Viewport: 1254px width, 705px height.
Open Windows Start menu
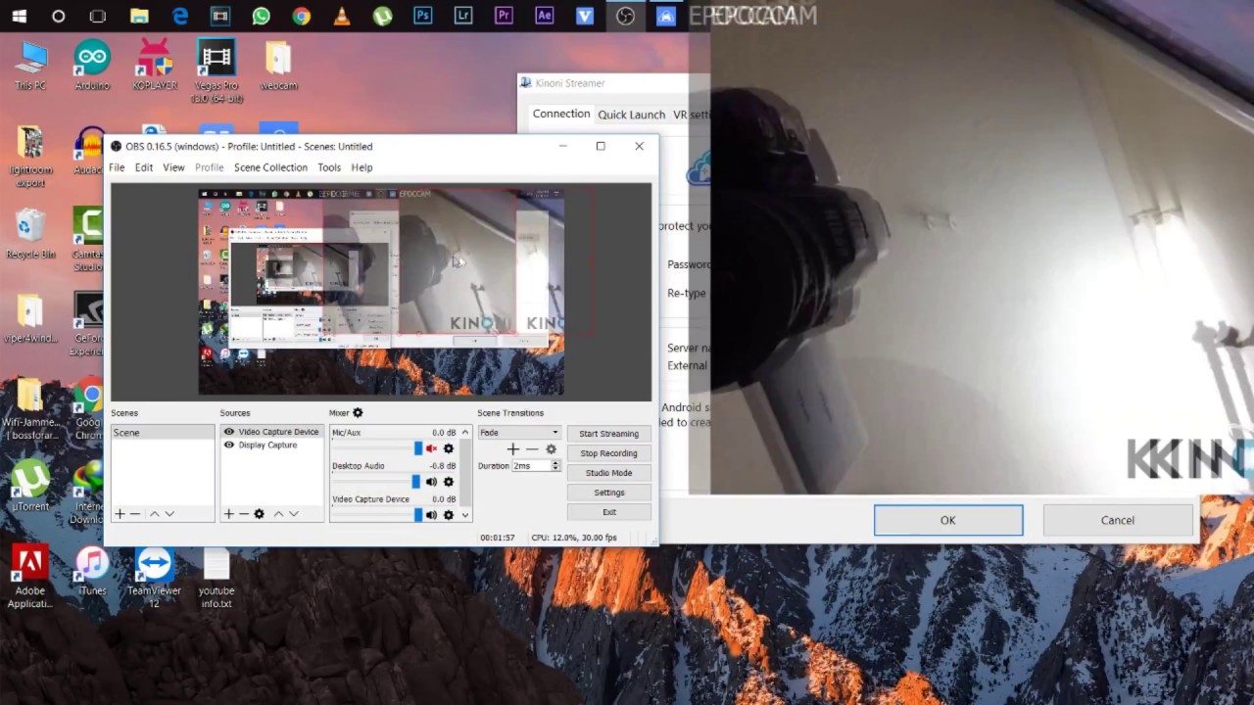(x=19, y=16)
